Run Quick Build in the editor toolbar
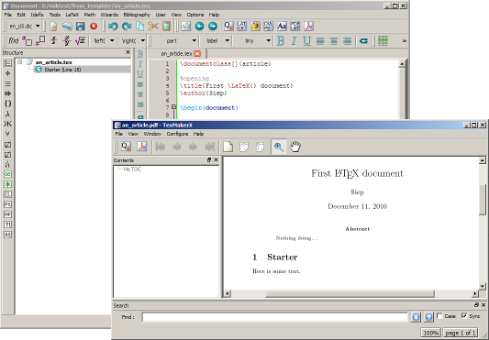Viewport: 489px width, 340px height. pos(228,27)
